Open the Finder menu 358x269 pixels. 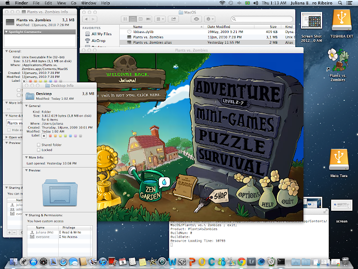click(21, 3)
